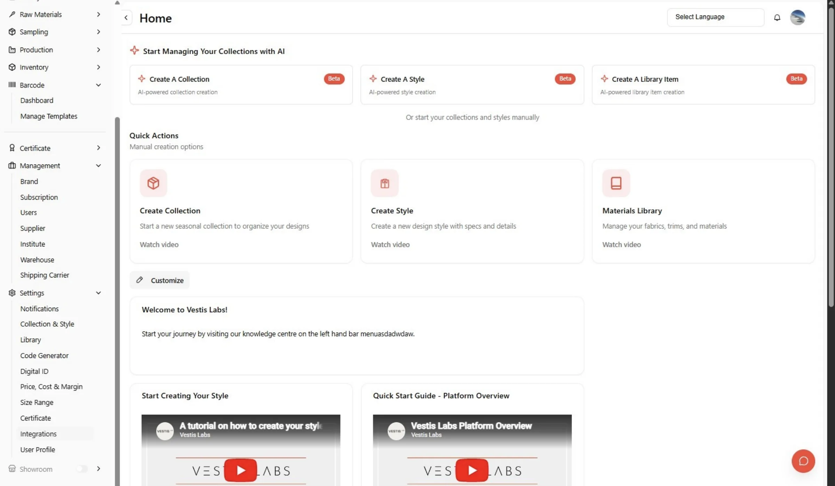The height and width of the screenshot is (486, 835).
Task: Expand the Showroom chevron arrow
Action: (99, 469)
